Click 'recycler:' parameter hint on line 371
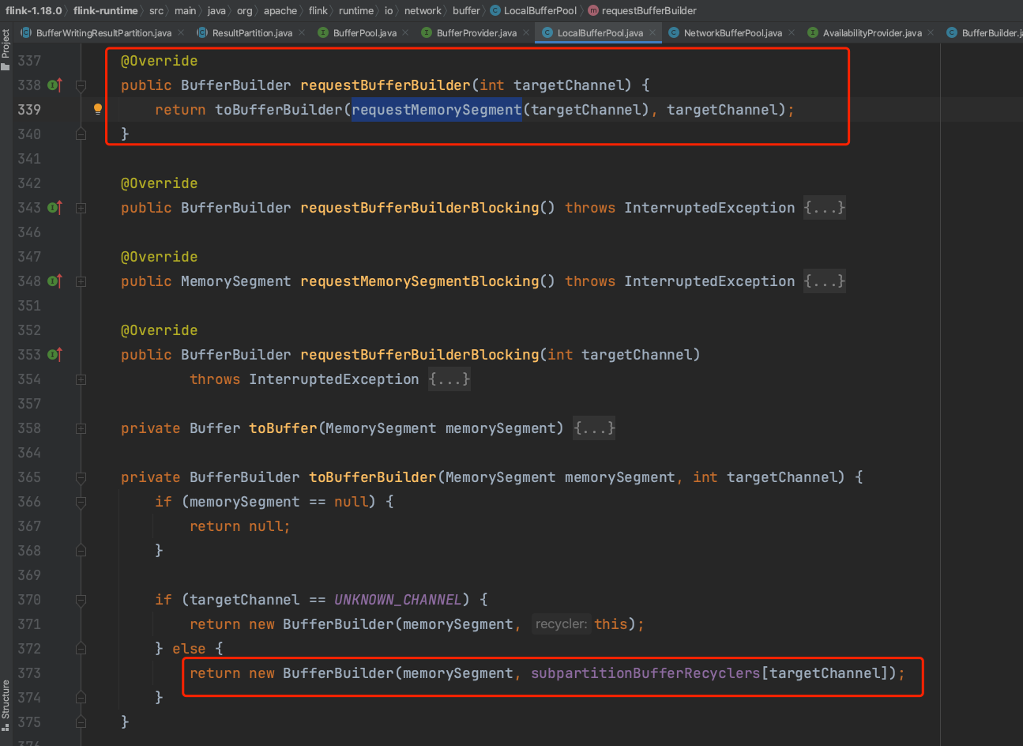The width and height of the screenshot is (1023, 746). pos(561,624)
